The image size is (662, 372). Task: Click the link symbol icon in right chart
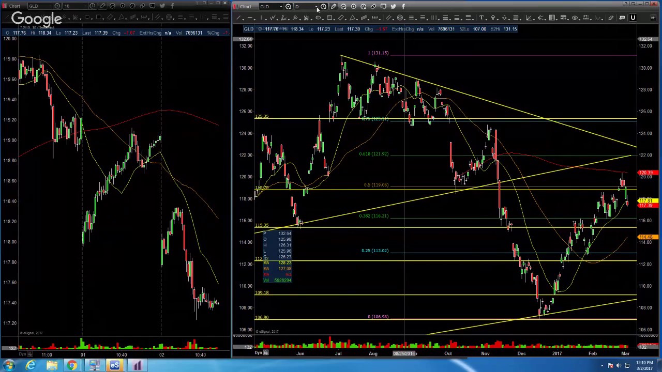[x=373, y=7]
